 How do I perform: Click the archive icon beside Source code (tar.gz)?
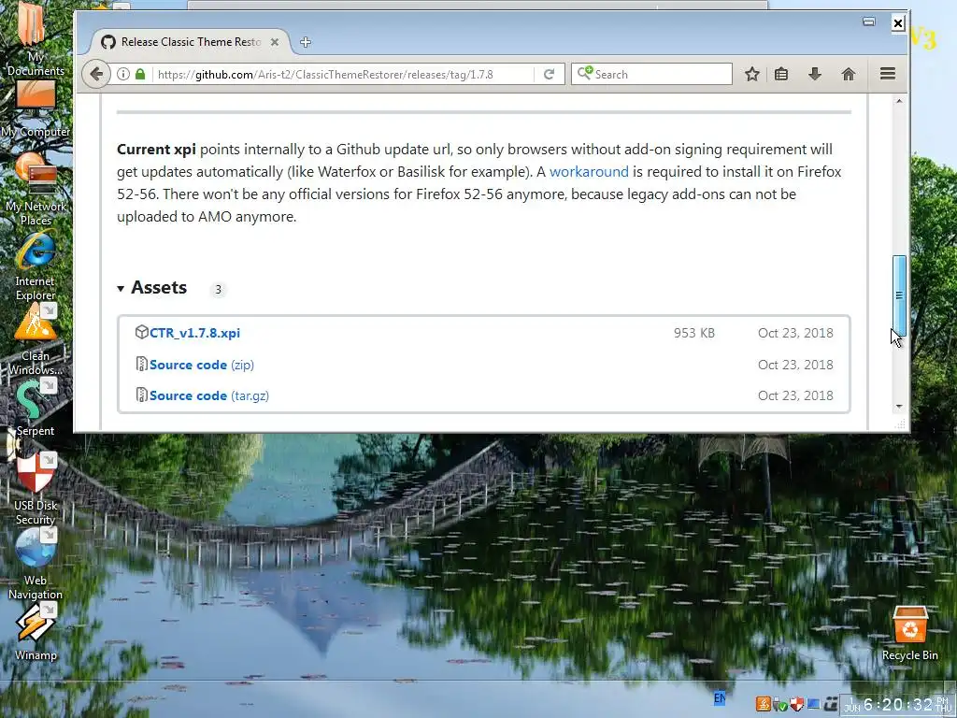[x=142, y=395]
